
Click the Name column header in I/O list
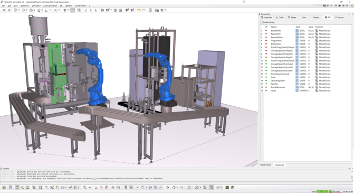(274, 27)
